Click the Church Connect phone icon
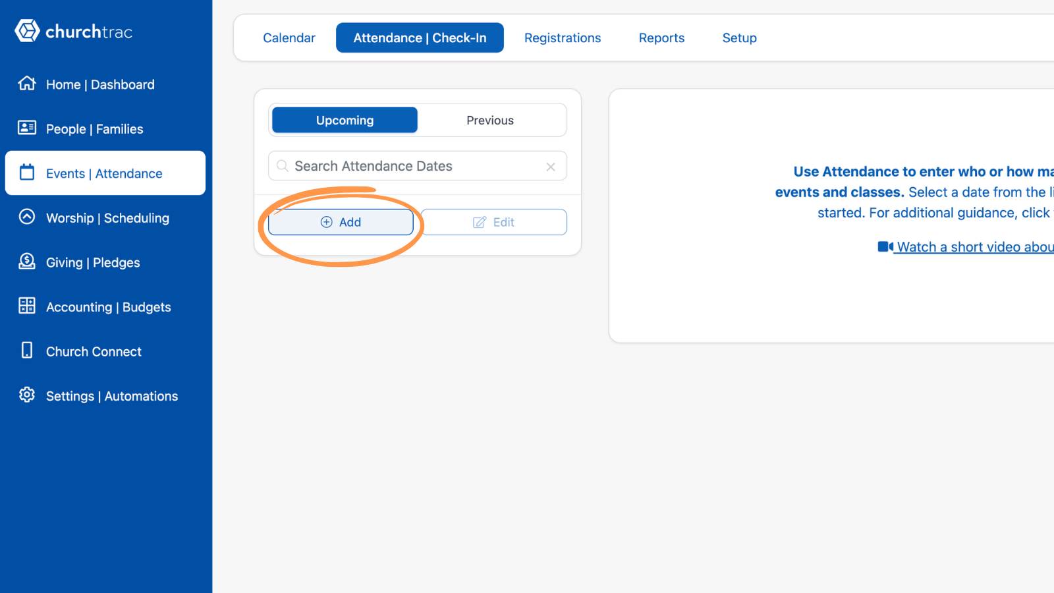This screenshot has height=593, width=1054. click(27, 351)
